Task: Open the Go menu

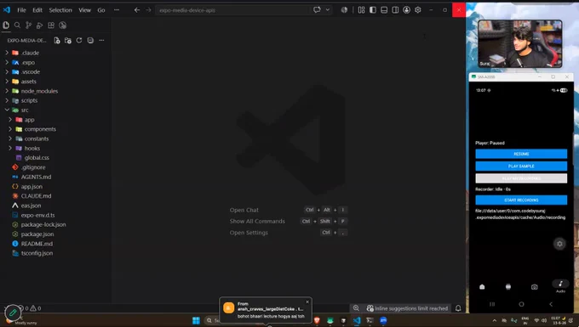Action: 101,10
